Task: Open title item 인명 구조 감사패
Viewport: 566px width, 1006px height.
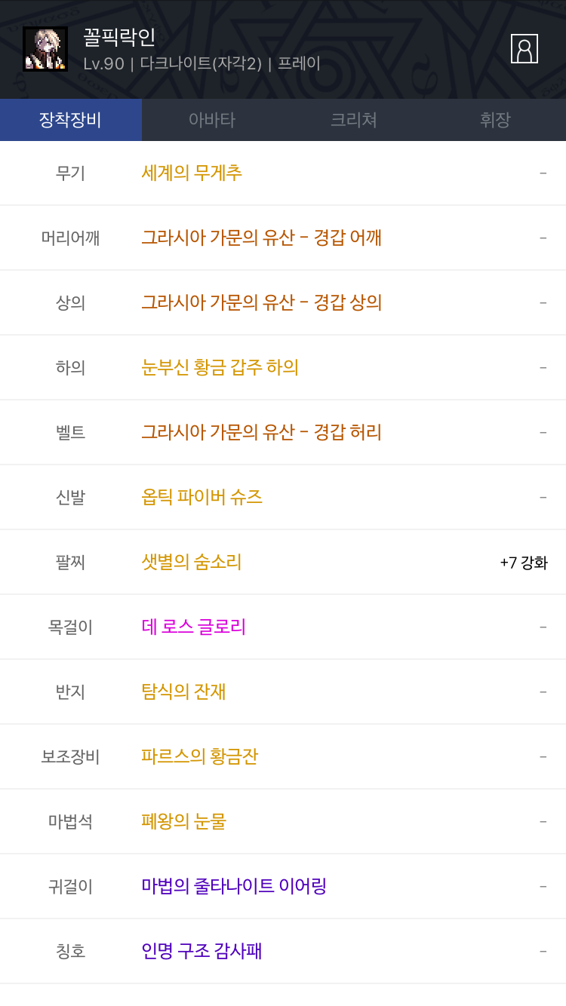Action: pos(201,951)
